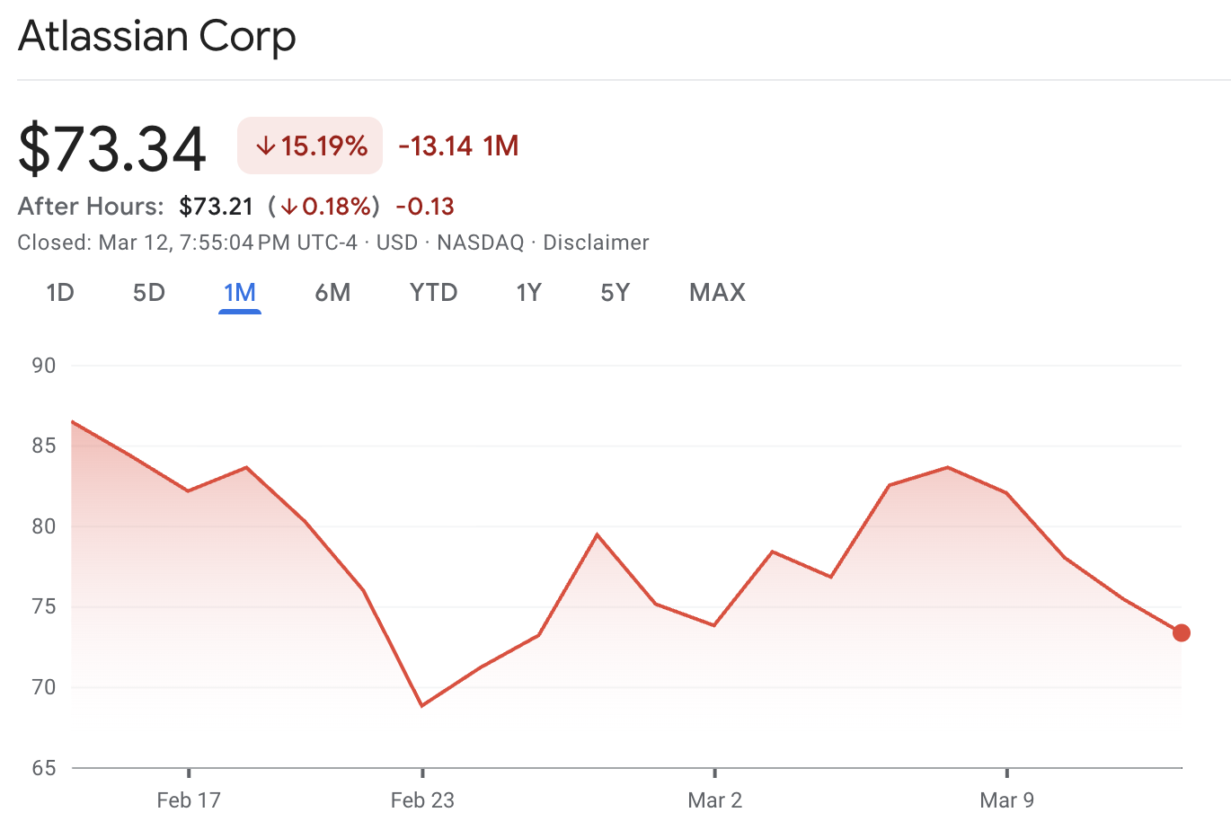Show the 1Y chart range

point(528,293)
